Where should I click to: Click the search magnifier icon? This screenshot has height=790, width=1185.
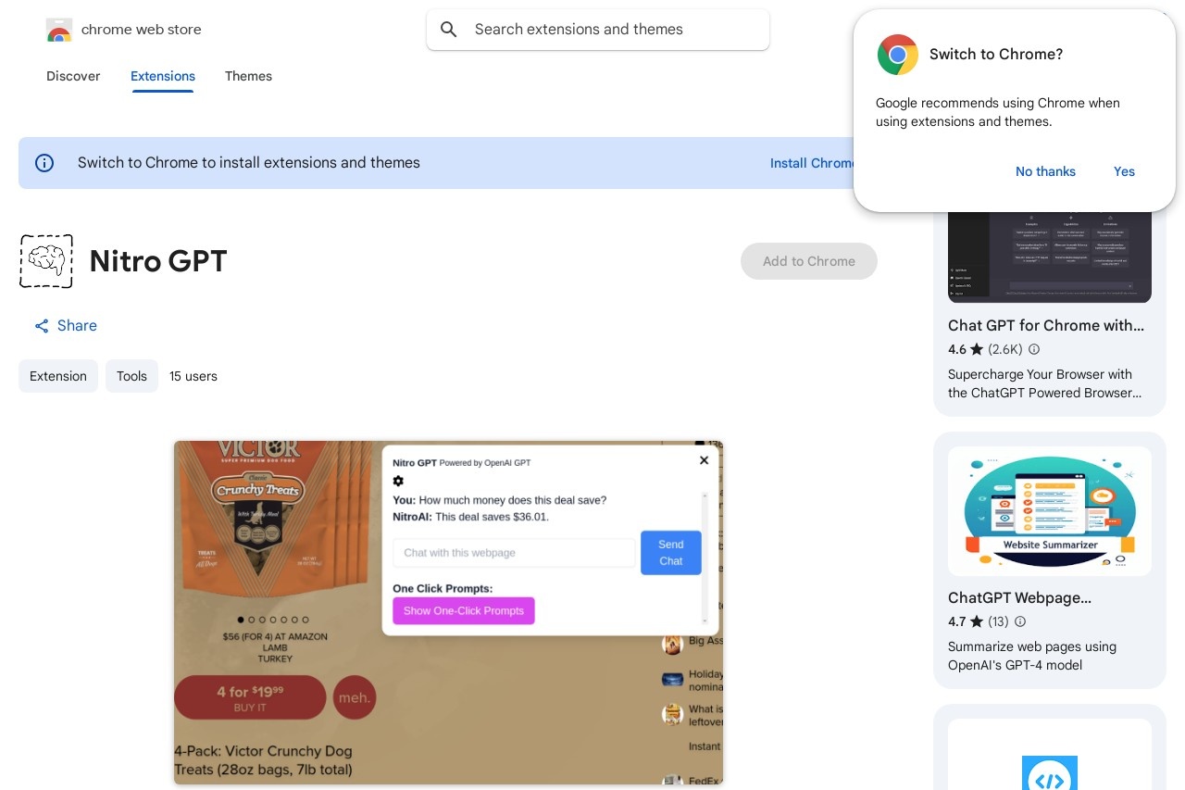pyautogui.click(x=449, y=30)
